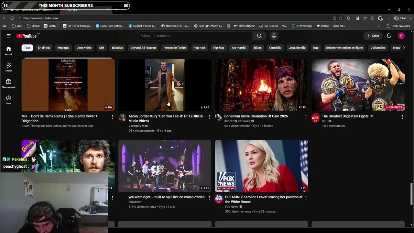
Task: Open the Visionary Man channel avatar
Action: pyautogui.click(x=122, y=118)
